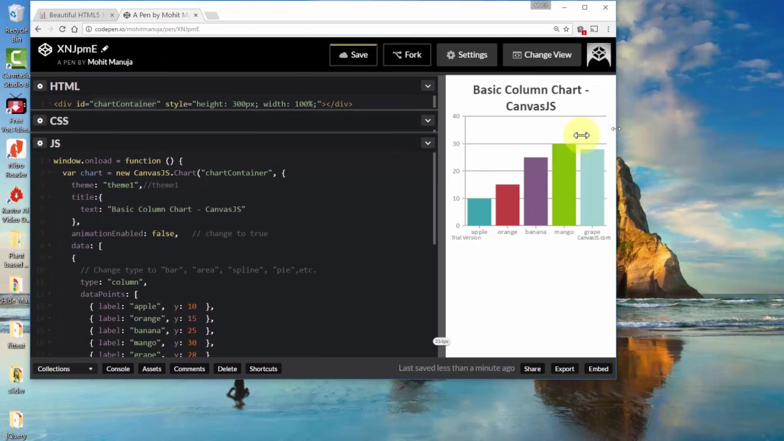Screen dimensions: 784x441
Task: Open pen Settings
Action: 467,55
